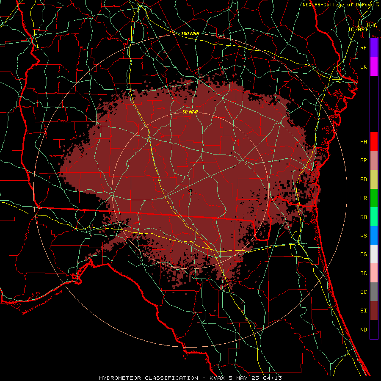Click the HYDROMETEOR CLASSIFICATION title text
The image size is (381, 381).
(x=149, y=378)
